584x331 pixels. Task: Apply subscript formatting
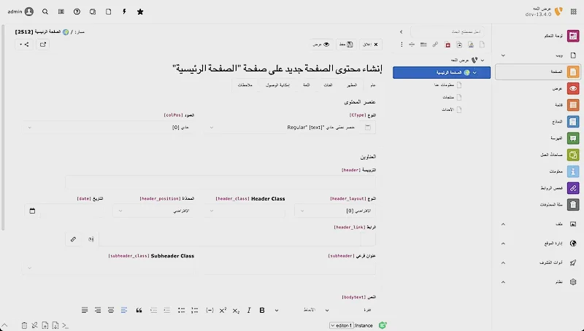coord(236,310)
